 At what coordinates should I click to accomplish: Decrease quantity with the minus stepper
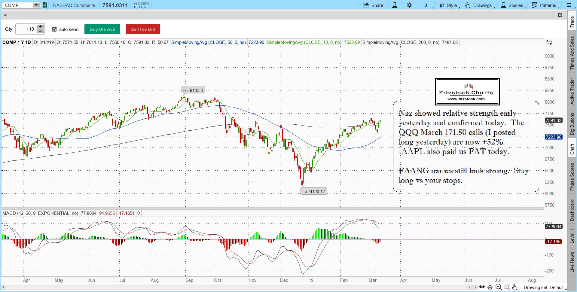40,31
